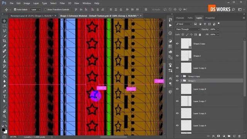Open the layer style fx menu

[213, 136]
